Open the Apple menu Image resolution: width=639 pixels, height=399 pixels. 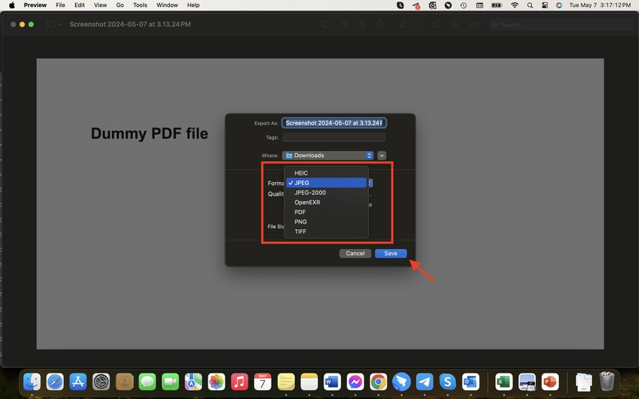12,6
